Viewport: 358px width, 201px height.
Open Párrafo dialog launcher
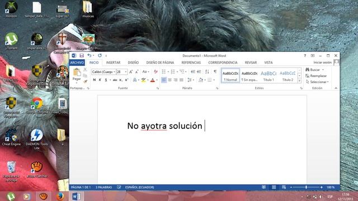[217, 88]
